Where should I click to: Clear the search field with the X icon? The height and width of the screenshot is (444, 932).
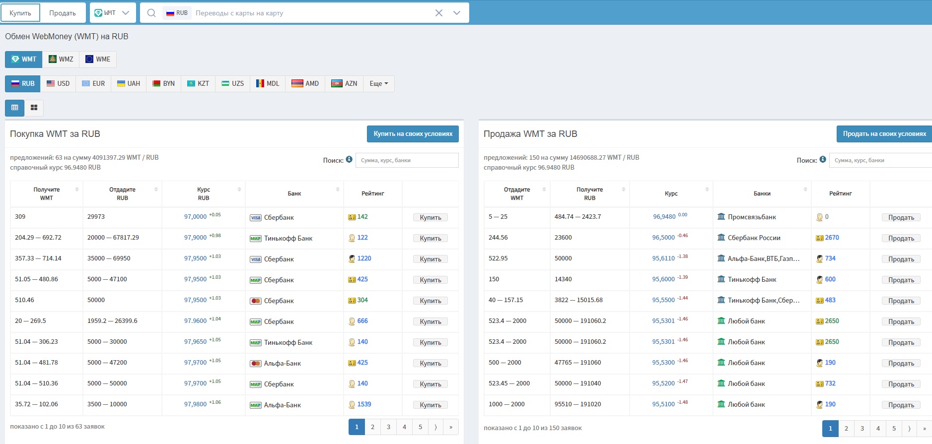coord(439,13)
